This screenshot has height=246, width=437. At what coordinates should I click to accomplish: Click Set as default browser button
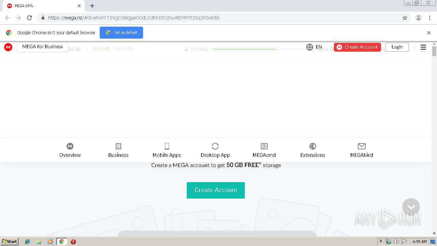click(121, 32)
